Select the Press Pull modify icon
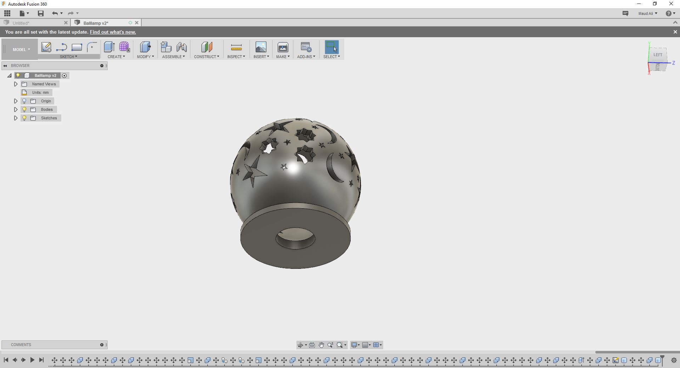The width and height of the screenshot is (680, 368). tap(145, 47)
